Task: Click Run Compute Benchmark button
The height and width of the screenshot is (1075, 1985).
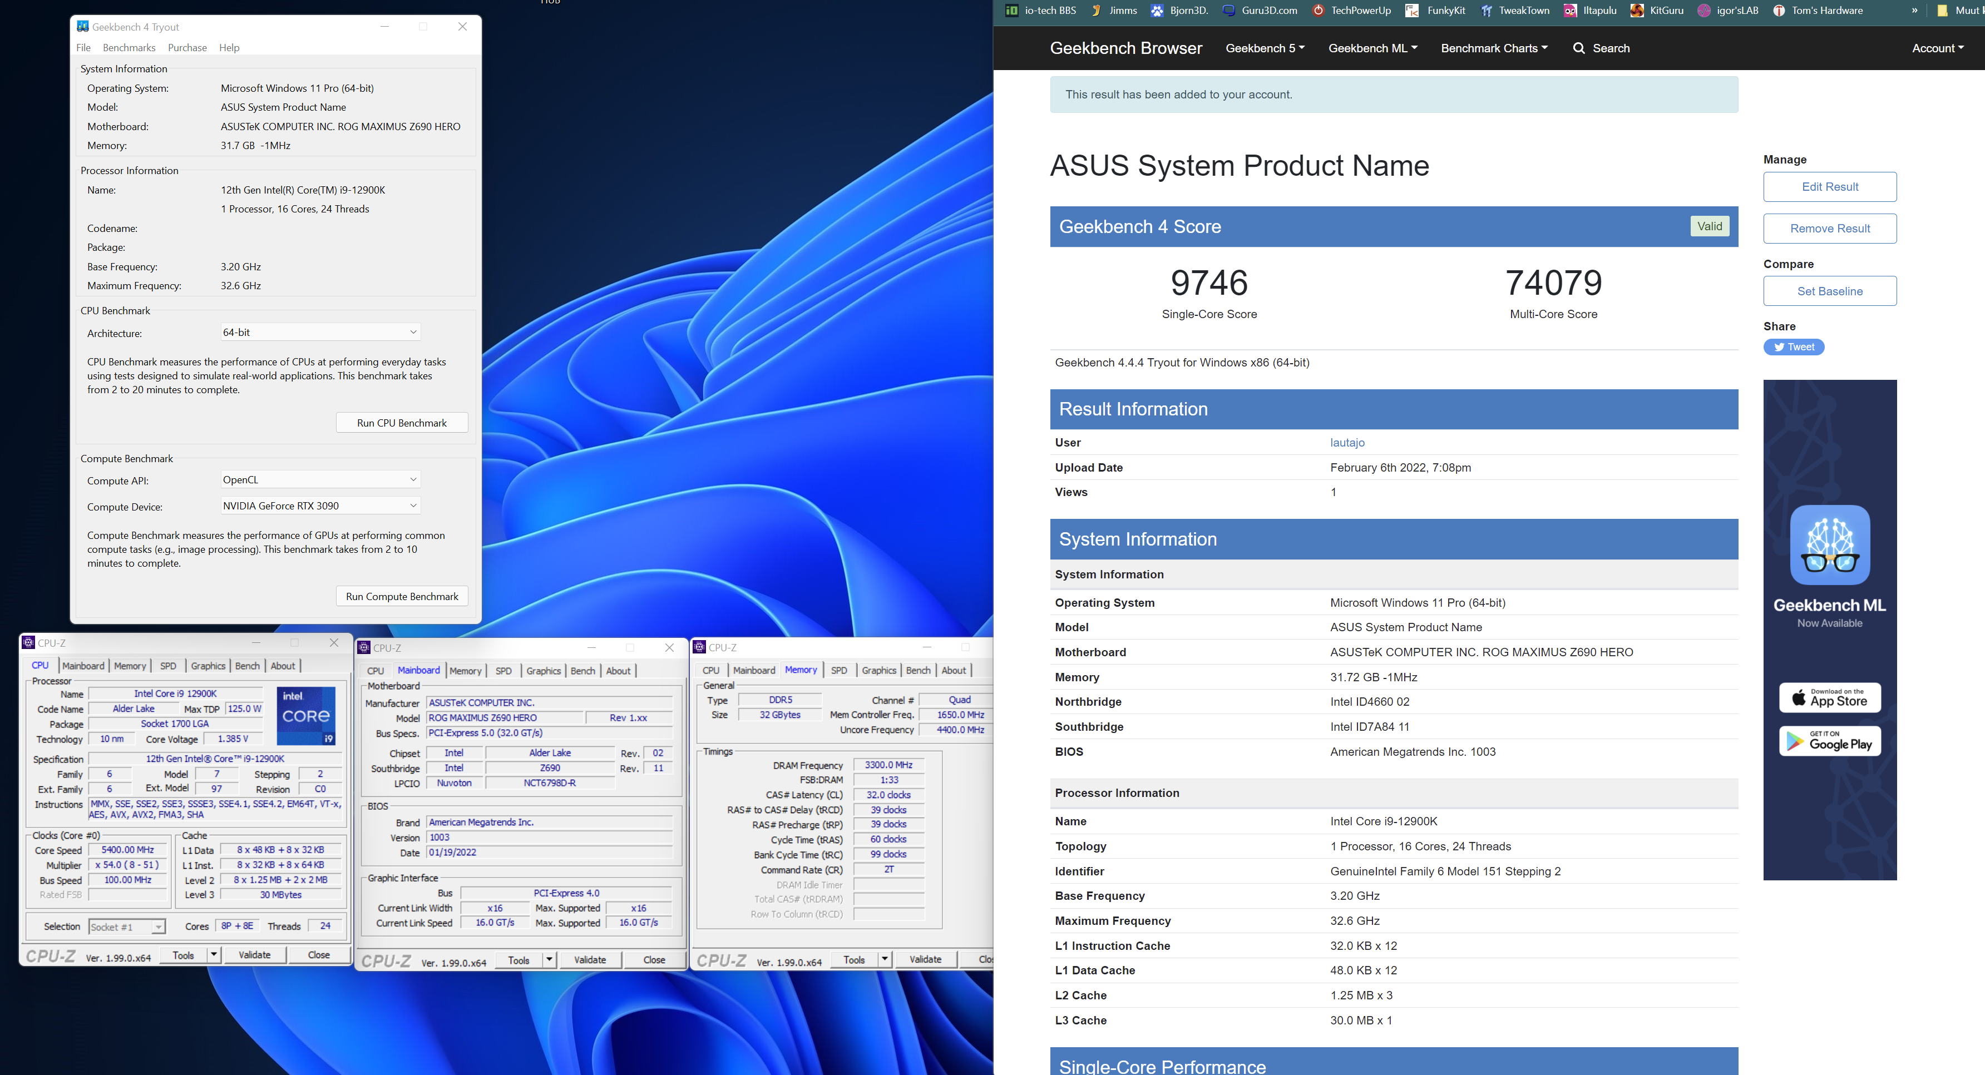Action: tap(402, 596)
